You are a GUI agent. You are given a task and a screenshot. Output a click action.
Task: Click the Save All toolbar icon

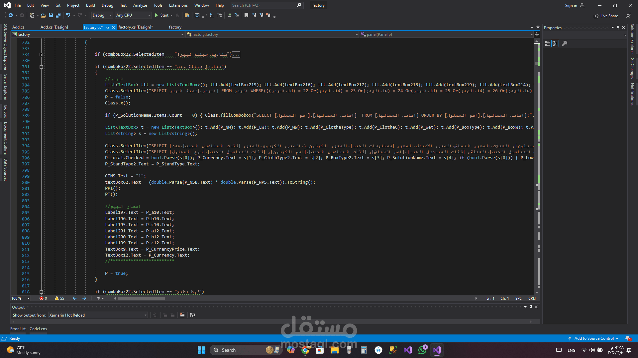click(58, 15)
